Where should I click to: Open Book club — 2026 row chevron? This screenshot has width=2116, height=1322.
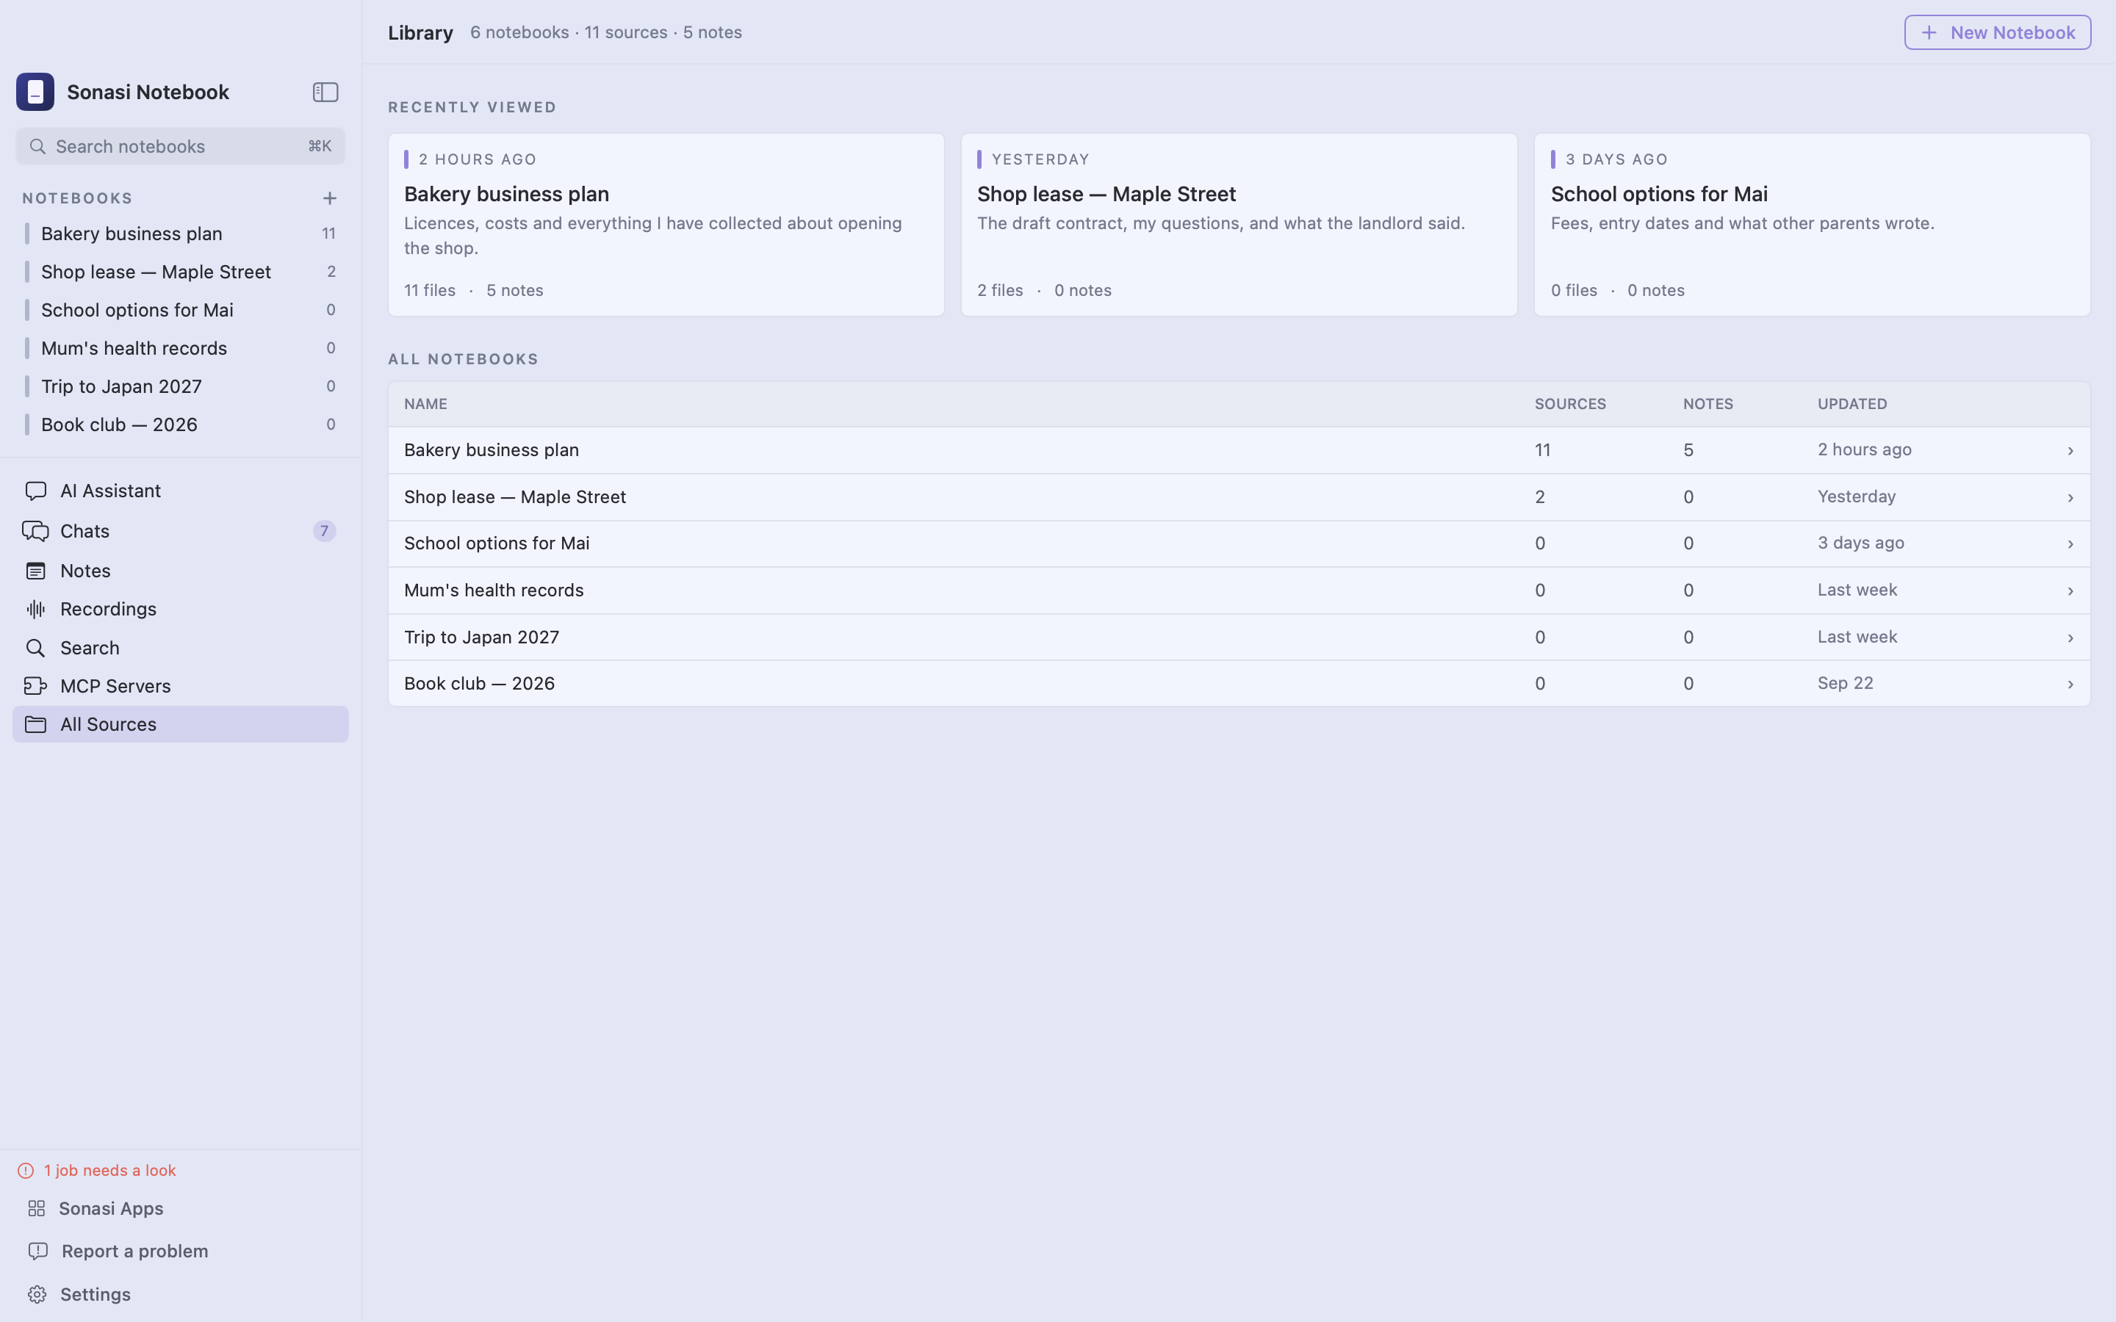(2070, 684)
